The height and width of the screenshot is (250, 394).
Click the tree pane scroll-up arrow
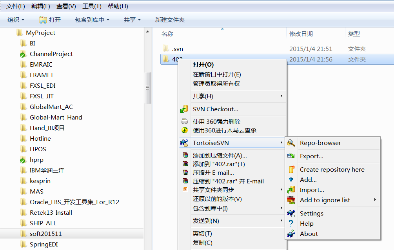pos(147,32)
